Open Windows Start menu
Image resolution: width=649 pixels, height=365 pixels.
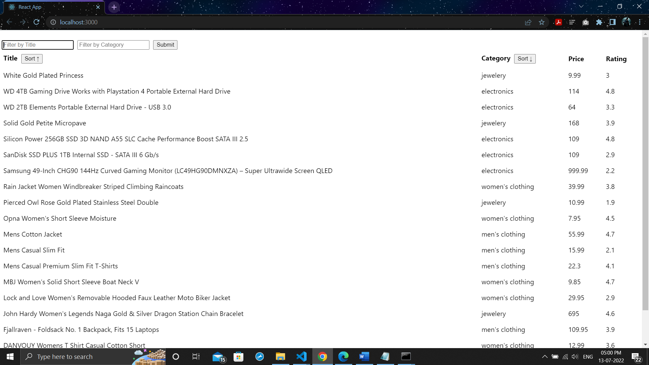pyautogui.click(x=10, y=357)
